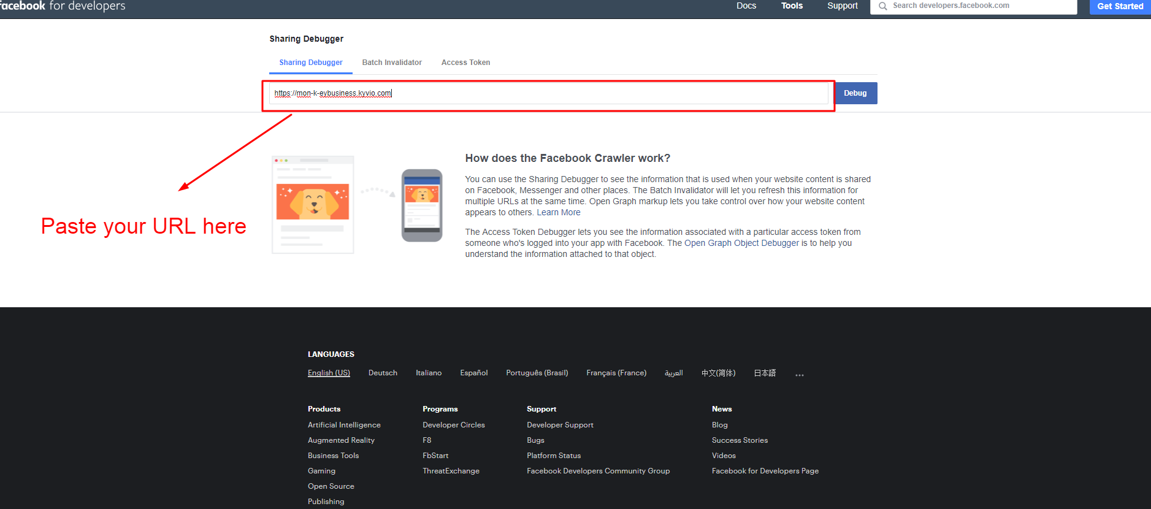This screenshot has width=1151, height=509.
Task: Click the Get Started button
Action: coord(1120,7)
